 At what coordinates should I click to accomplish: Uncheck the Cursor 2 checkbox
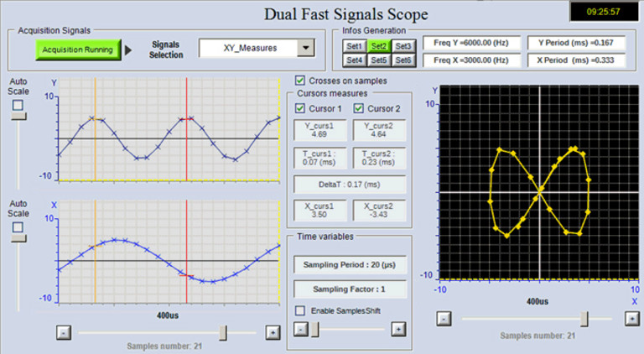click(358, 109)
